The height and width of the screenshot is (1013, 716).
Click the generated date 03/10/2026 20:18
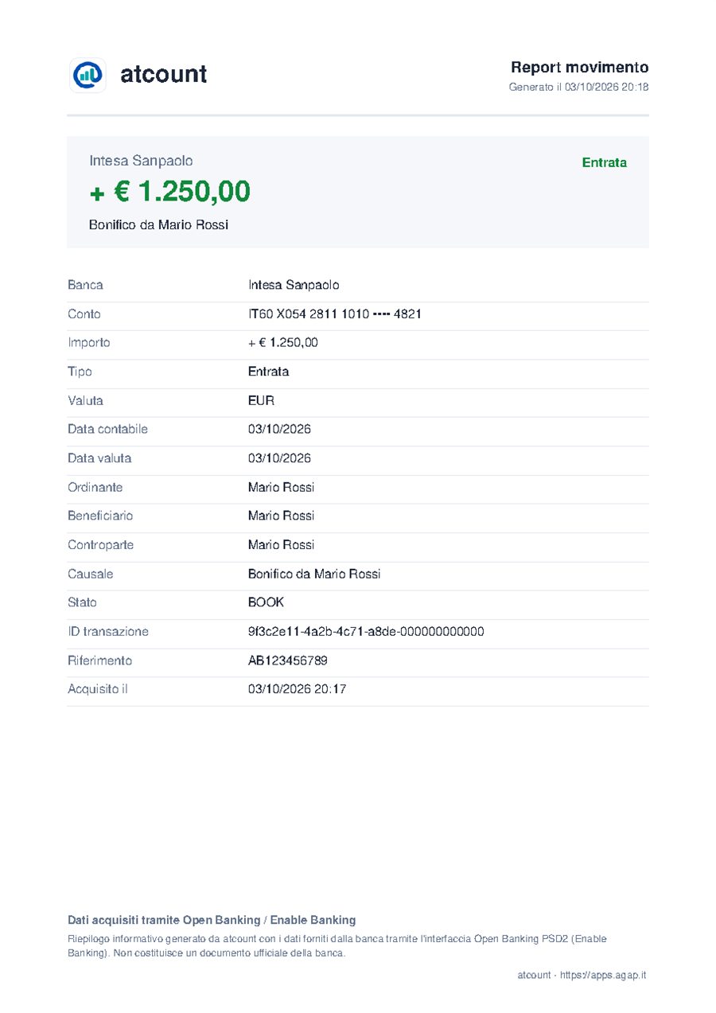pyautogui.click(x=606, y=87)
